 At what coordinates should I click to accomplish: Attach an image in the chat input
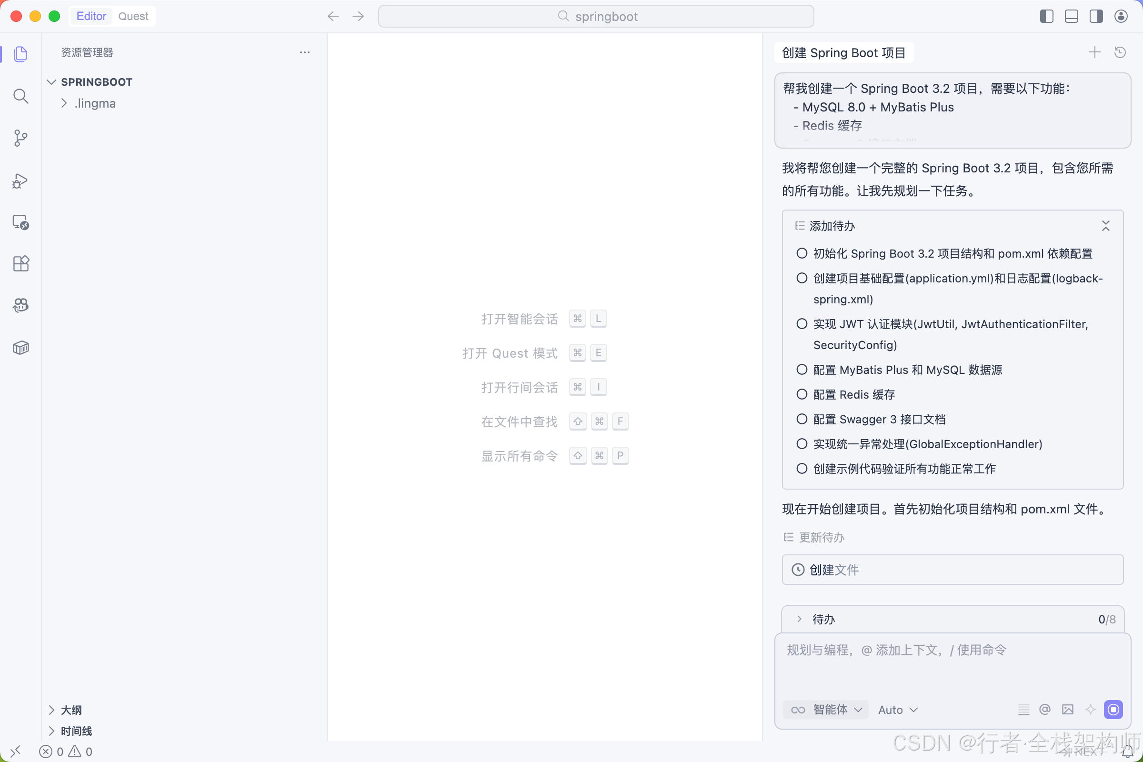(1068, 710)
